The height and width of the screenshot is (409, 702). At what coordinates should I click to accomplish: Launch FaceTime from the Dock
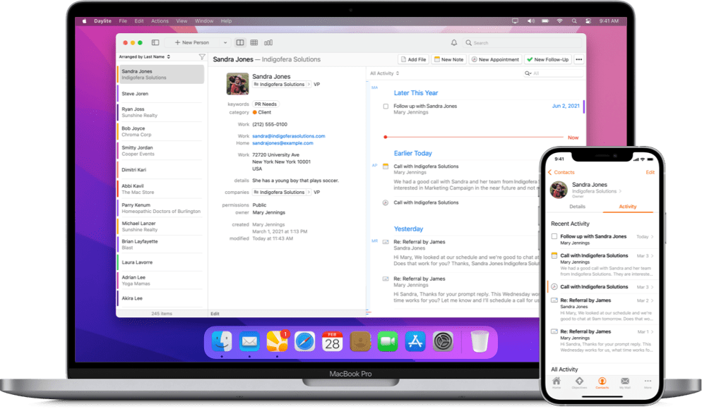(388, 342)
